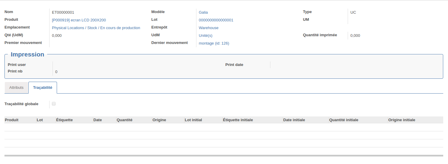Viewport: 448px width, 164px height.
Task: Sort by Origine column header
Action: point(168,120)
